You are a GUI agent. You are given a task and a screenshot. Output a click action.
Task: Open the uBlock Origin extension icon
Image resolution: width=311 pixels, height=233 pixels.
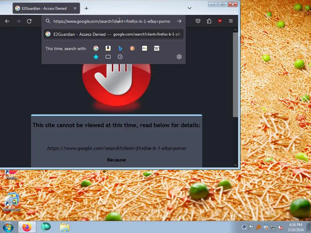pyautogui.click(x=220, y=21)
